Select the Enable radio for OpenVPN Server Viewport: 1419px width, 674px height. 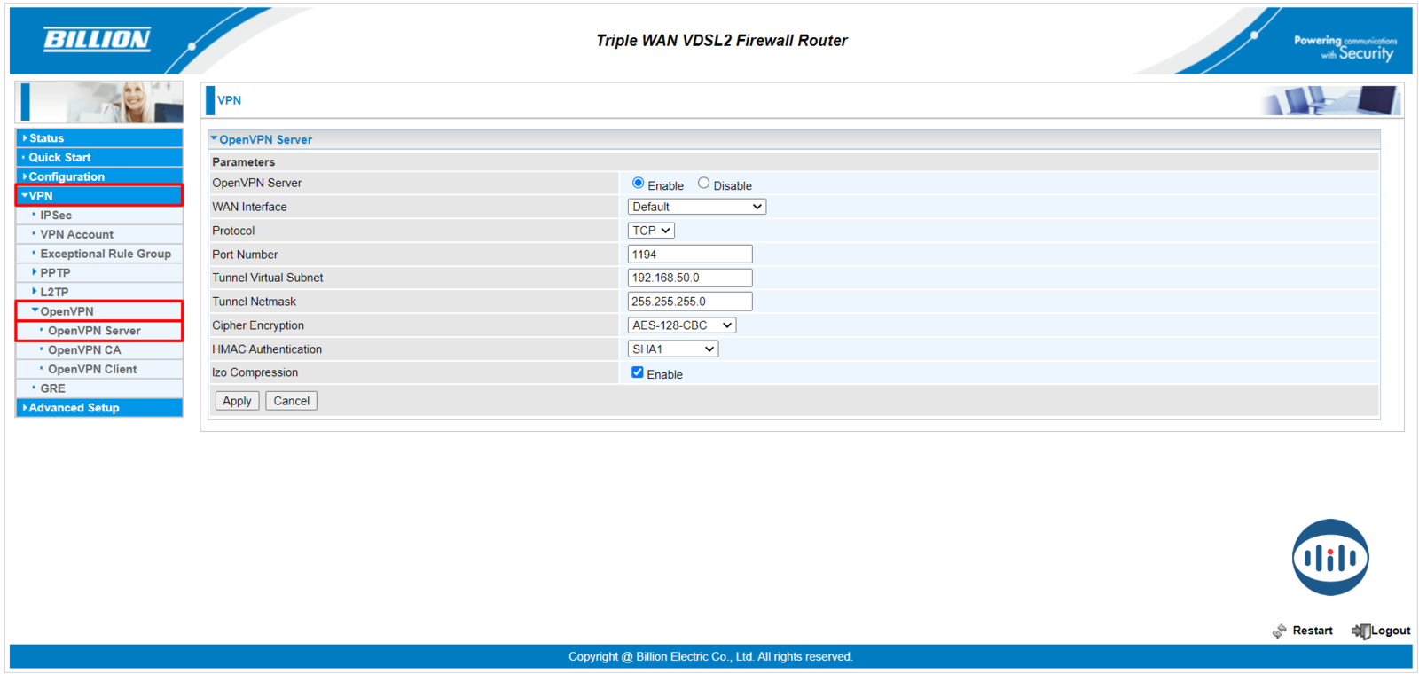(638, 184)
